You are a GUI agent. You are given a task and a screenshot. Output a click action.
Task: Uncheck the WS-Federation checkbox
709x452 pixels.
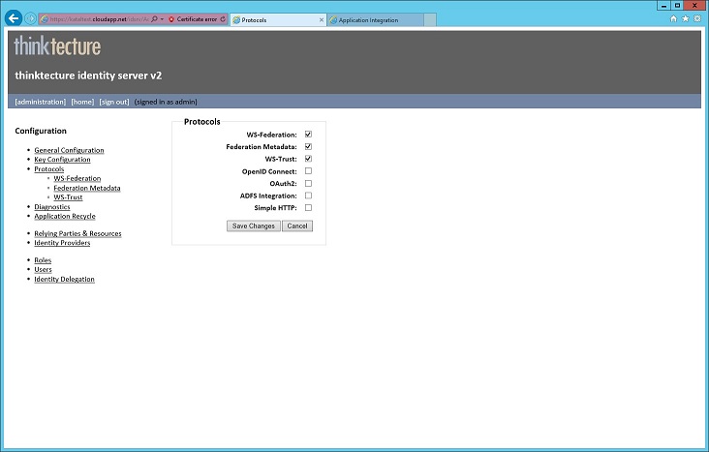(x=308, y=135)
